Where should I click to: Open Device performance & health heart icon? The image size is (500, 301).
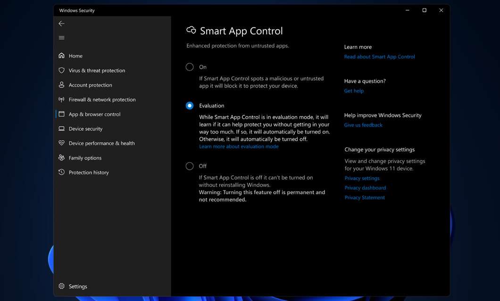(x=62, y=143)
